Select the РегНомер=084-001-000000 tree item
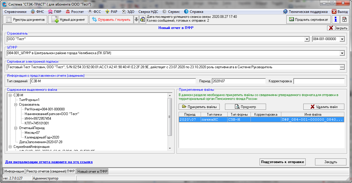The image size is (352, 183). [x=45, y=109]
